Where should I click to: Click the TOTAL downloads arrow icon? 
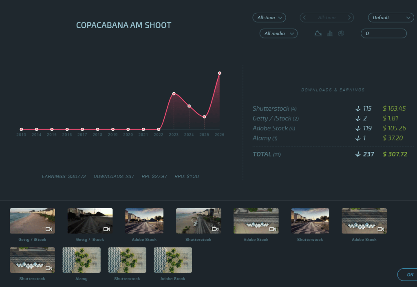[x=358, y=154]
